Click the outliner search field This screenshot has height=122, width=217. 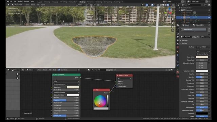(x=194, y=5)
